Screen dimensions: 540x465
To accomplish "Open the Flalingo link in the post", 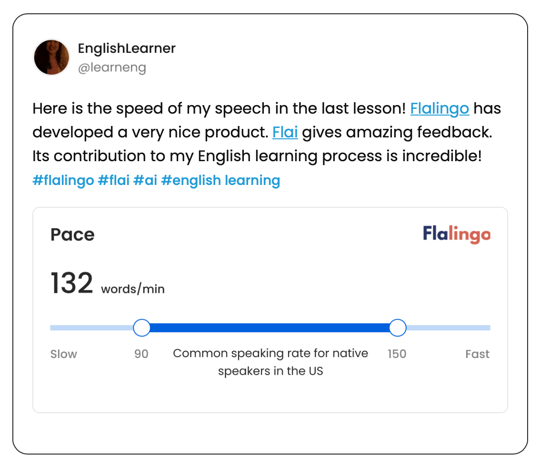I will point(440,109).
